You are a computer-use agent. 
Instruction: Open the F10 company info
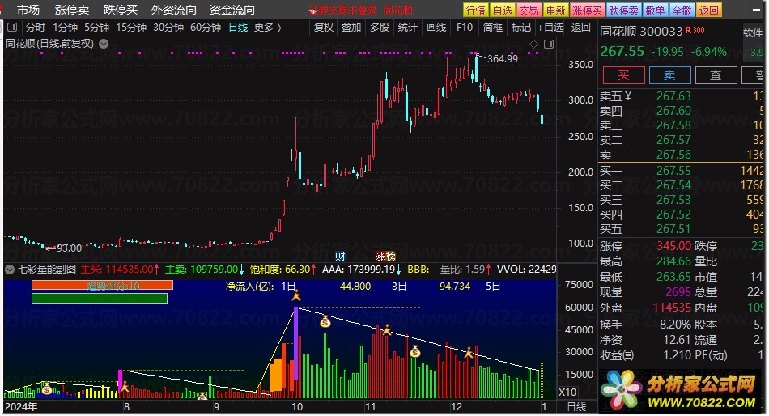464,28
